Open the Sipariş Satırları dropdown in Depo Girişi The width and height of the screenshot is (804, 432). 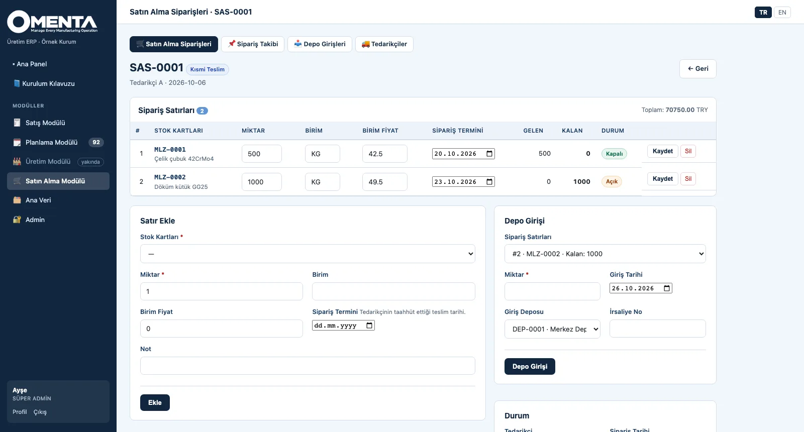[605, 254]
